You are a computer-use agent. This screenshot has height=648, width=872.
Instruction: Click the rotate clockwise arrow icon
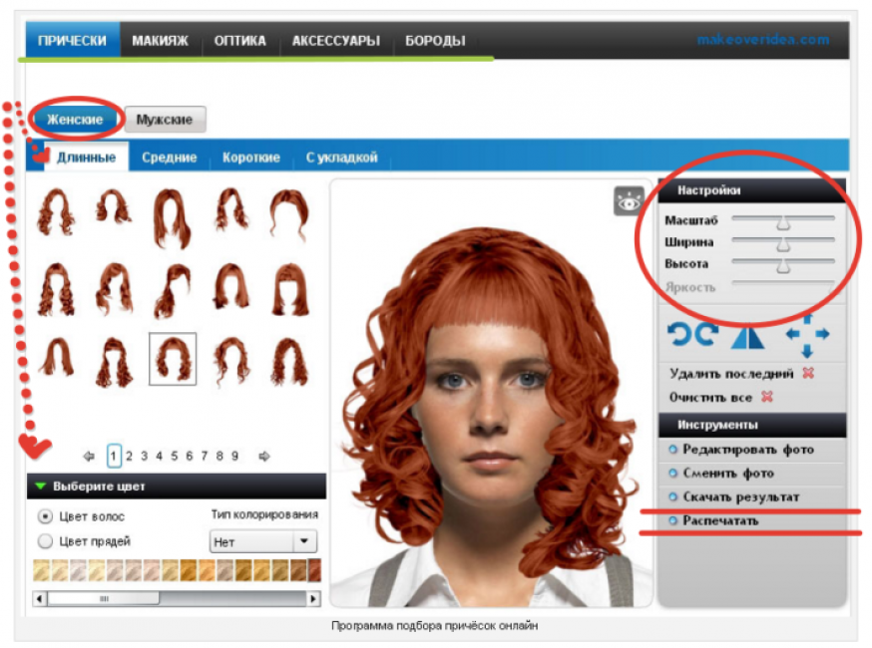click(706, 335)
